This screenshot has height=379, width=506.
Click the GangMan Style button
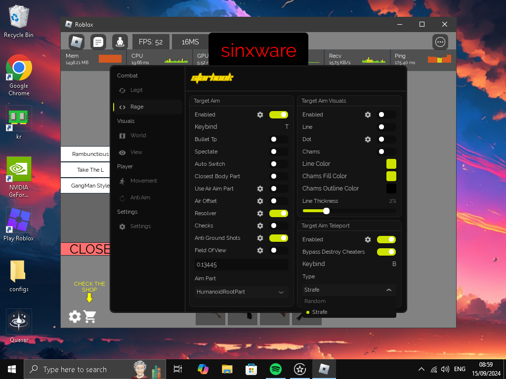[85, 186]
